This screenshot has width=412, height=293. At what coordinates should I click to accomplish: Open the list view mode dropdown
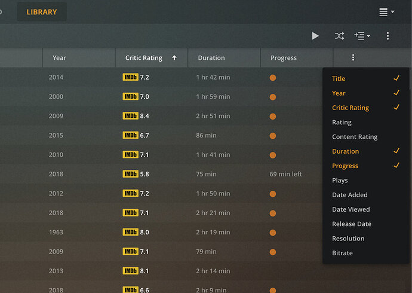coord(386,12)
